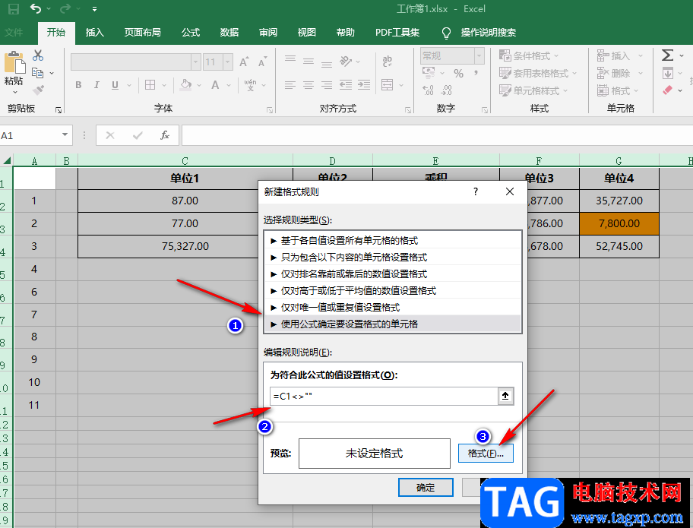Open the 单元格样式 cell styles dropdown
This screenshot has width=693, height=528.
coord(534,90)
